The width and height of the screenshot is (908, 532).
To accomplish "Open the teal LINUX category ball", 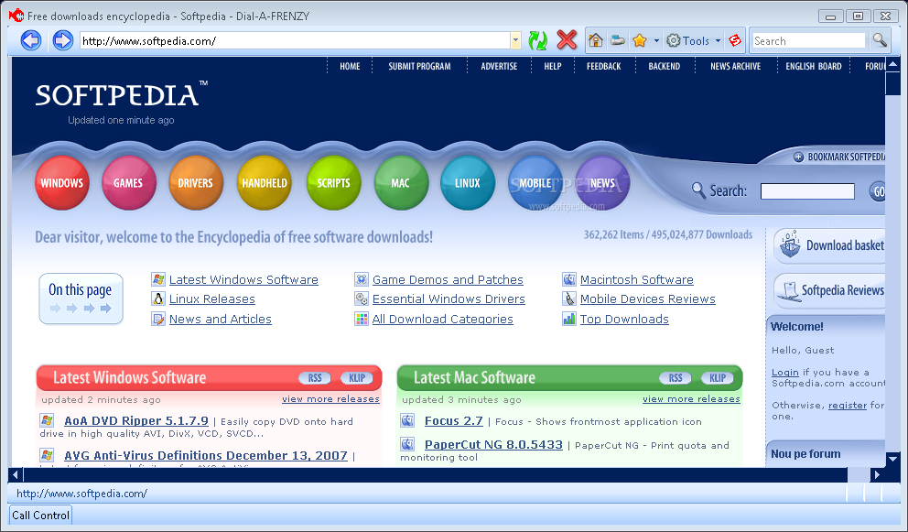I will pos(468,182).
